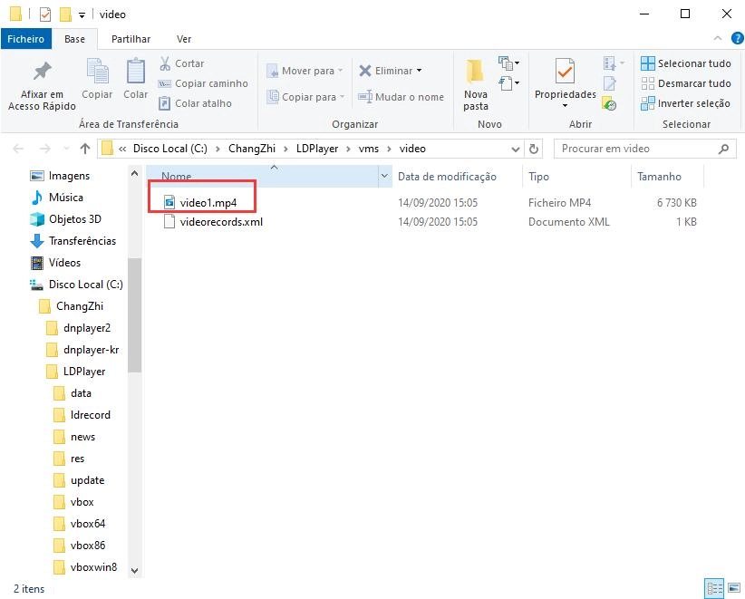The image size is (745, 599).
Task: Open Propriedades with the checkmark icon
Action: coord(565,72)
